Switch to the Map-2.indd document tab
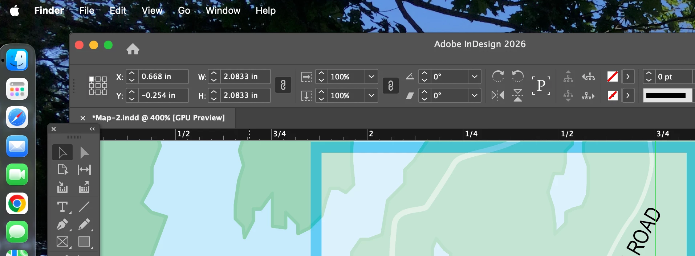The image size is (695, 256). [158, 118]
